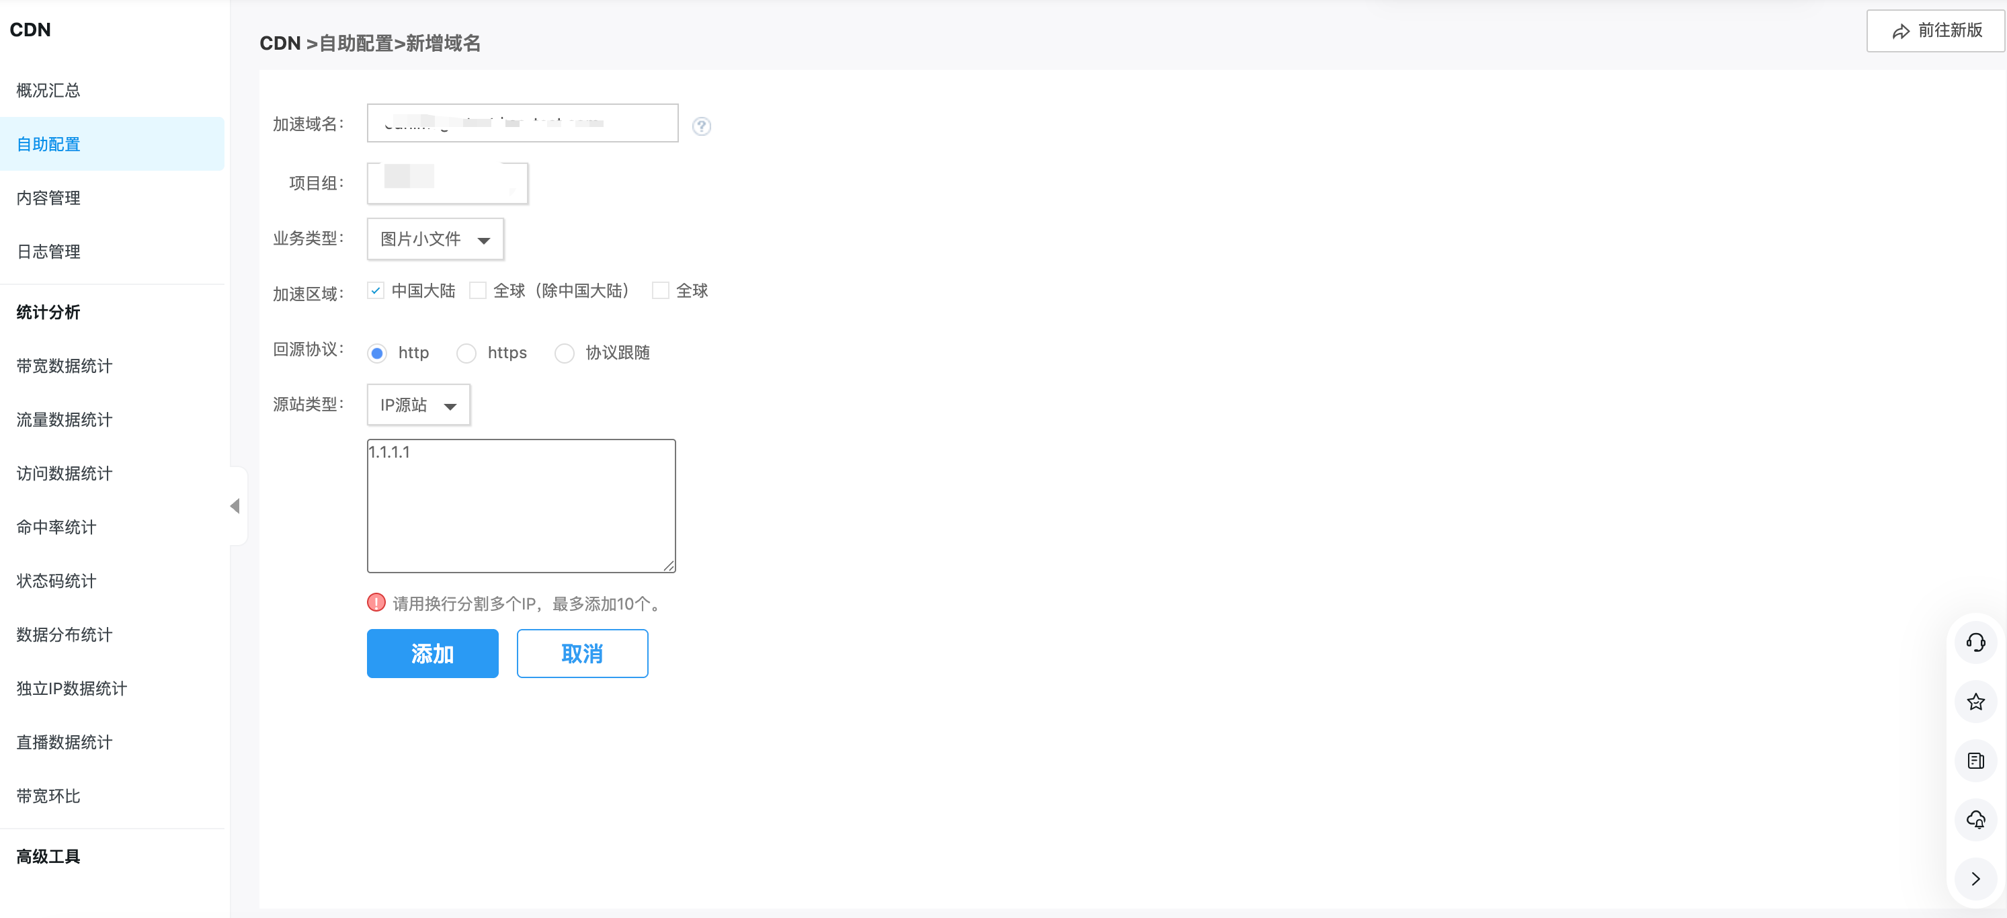The height and width of the screenshot is (918, 2007).
Task: Select the https origin protocol radio
Action: 466,353
